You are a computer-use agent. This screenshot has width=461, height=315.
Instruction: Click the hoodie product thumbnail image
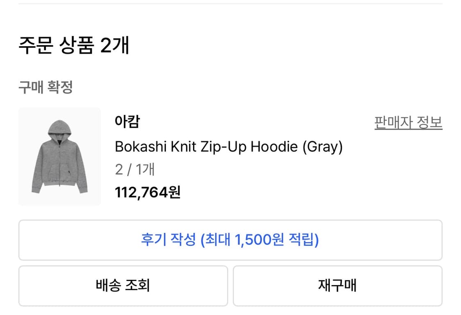coord(59,156)
